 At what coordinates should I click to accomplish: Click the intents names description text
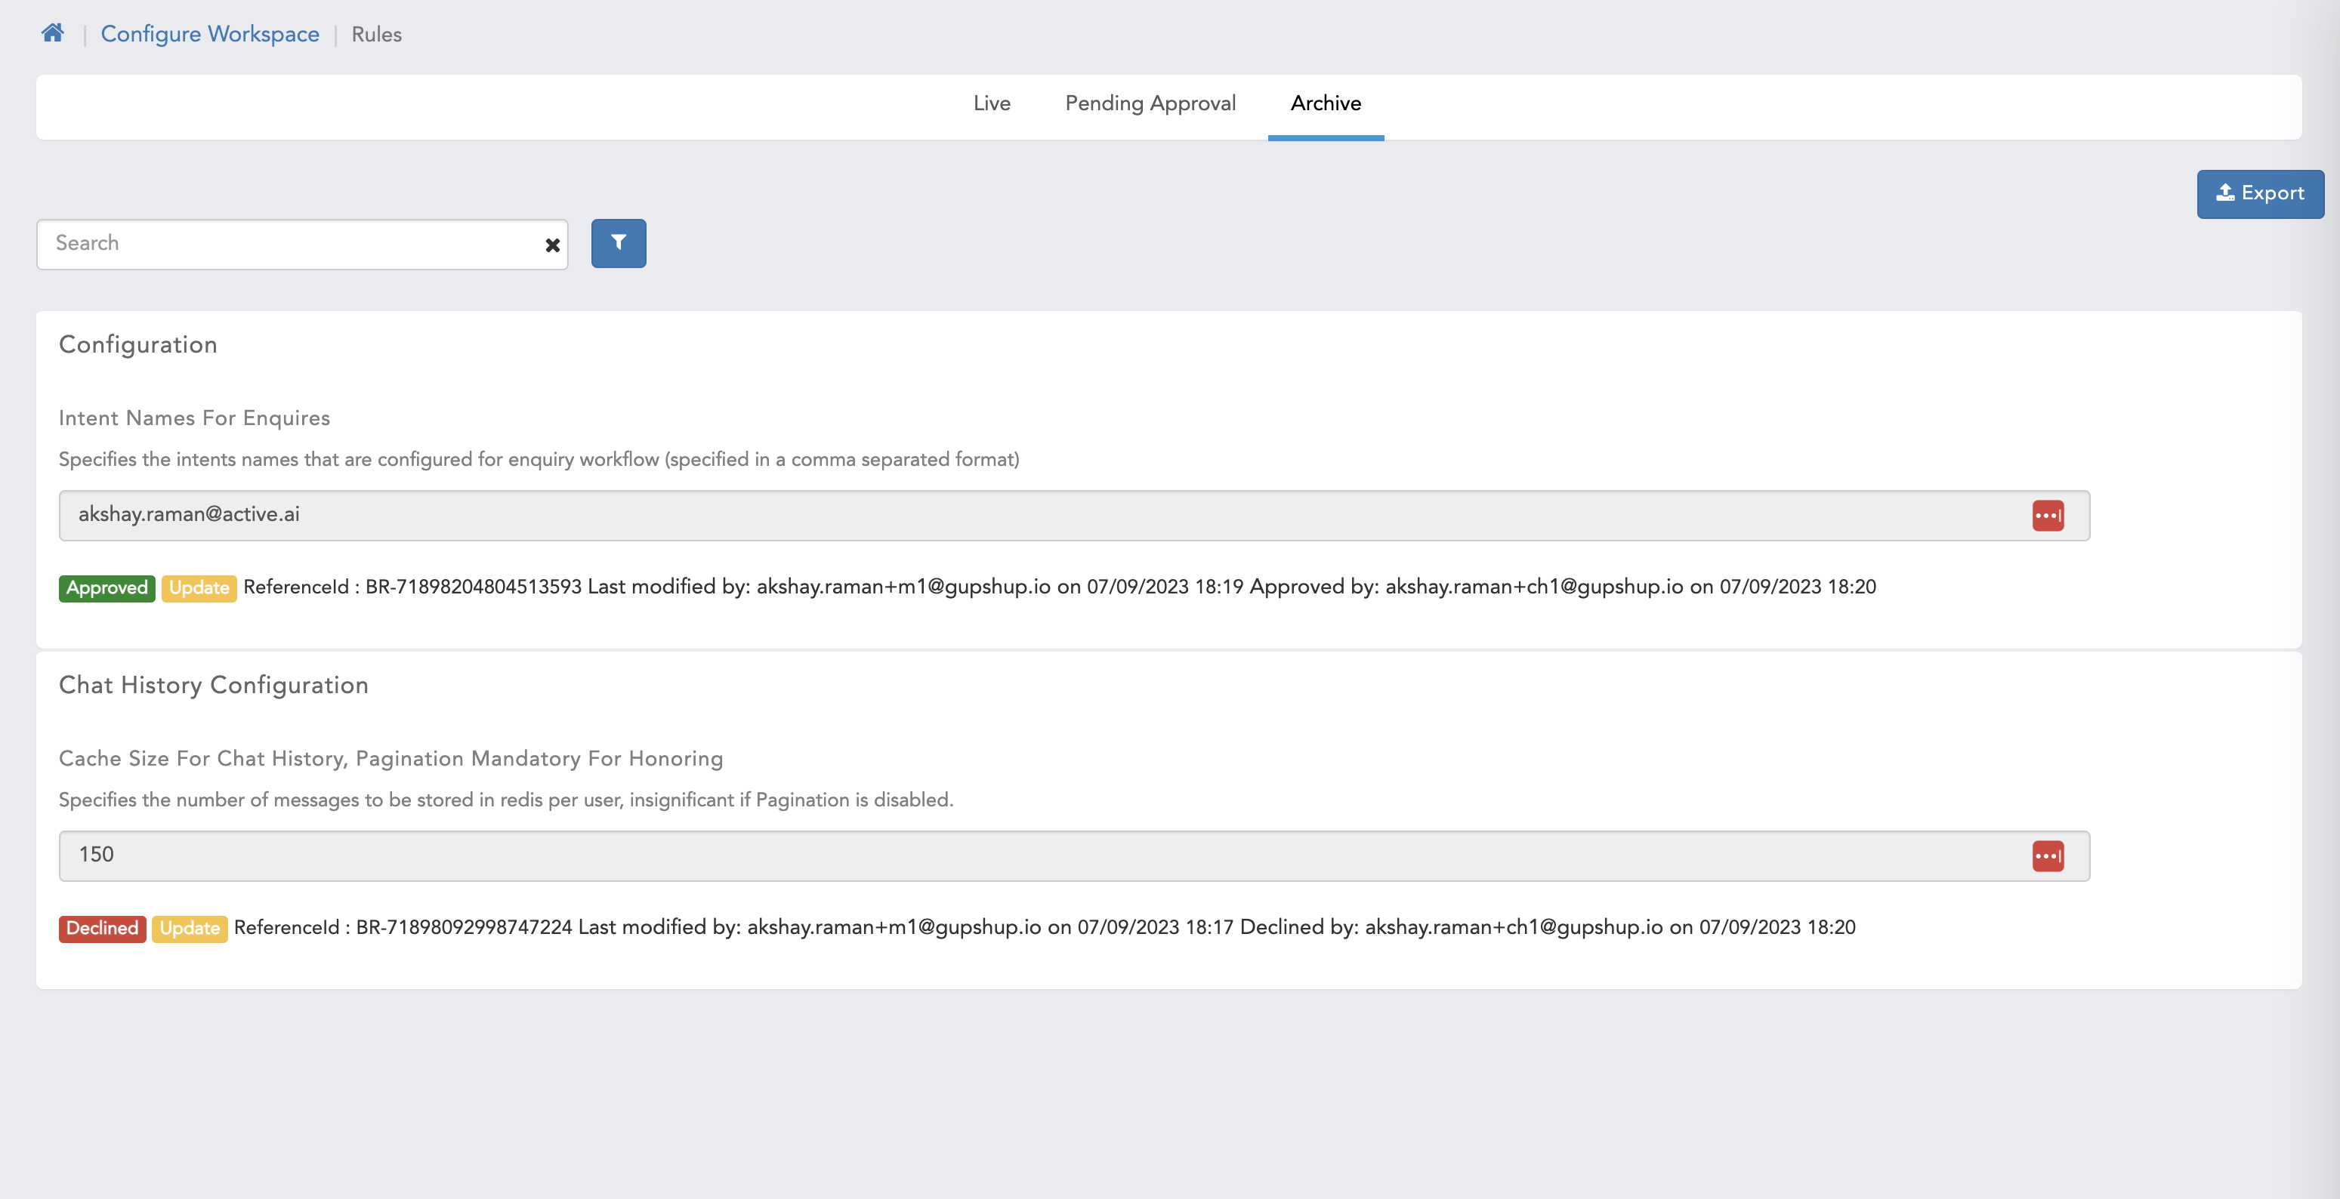539,460
